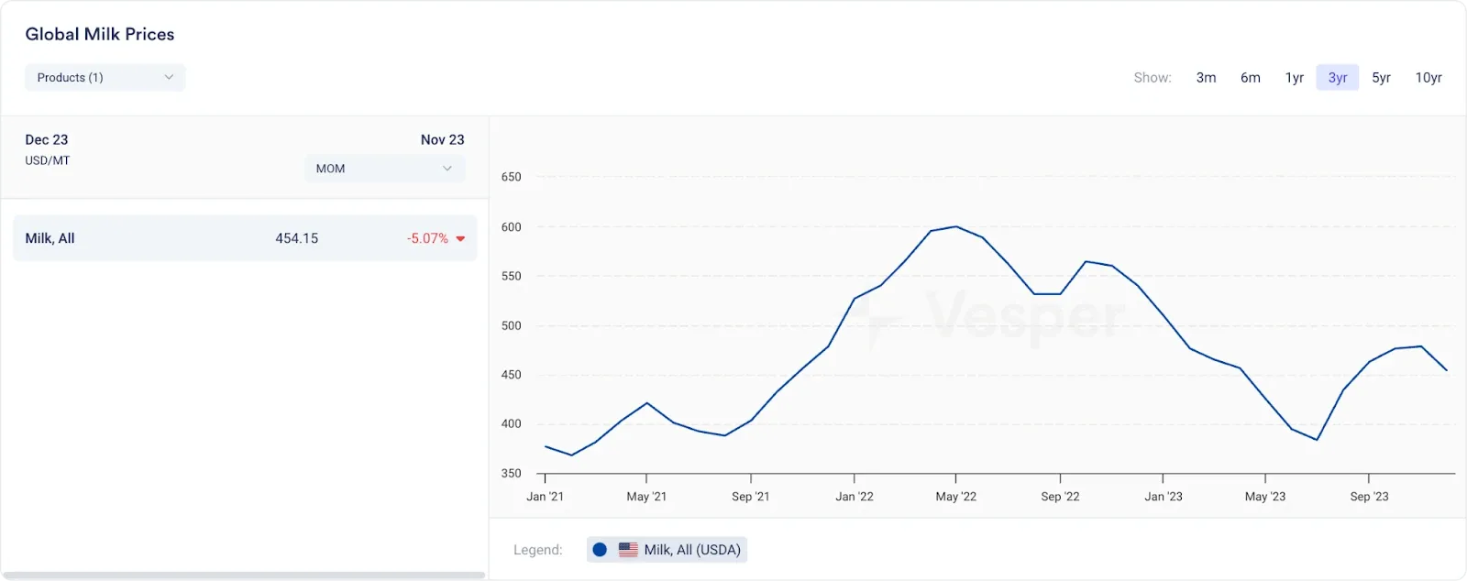
Task: Expand the MOM comparison dropdown
Action: 385,169
